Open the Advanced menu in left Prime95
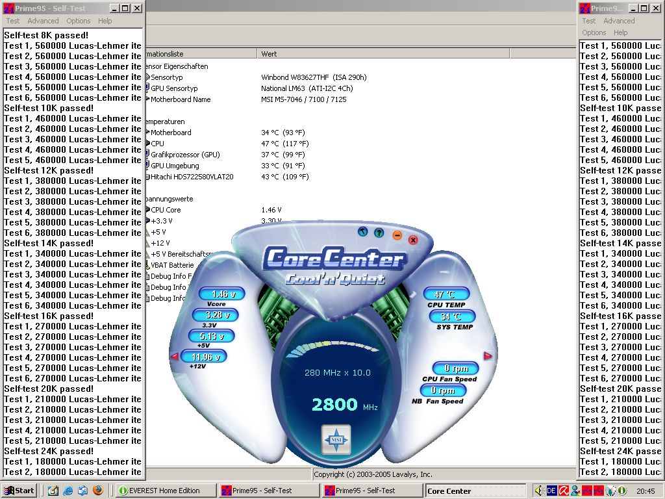The width and height of the screenshot is (665, 499). pos(43,21)
